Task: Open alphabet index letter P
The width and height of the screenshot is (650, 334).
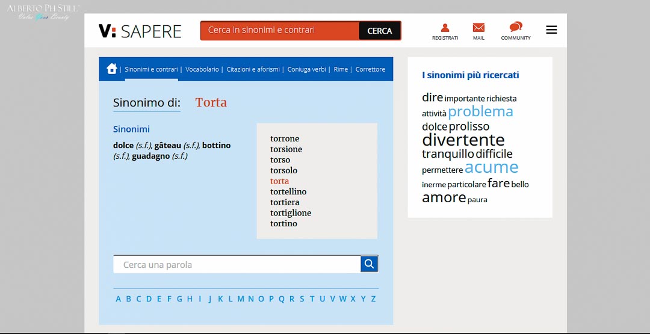Action: [271, 298]
